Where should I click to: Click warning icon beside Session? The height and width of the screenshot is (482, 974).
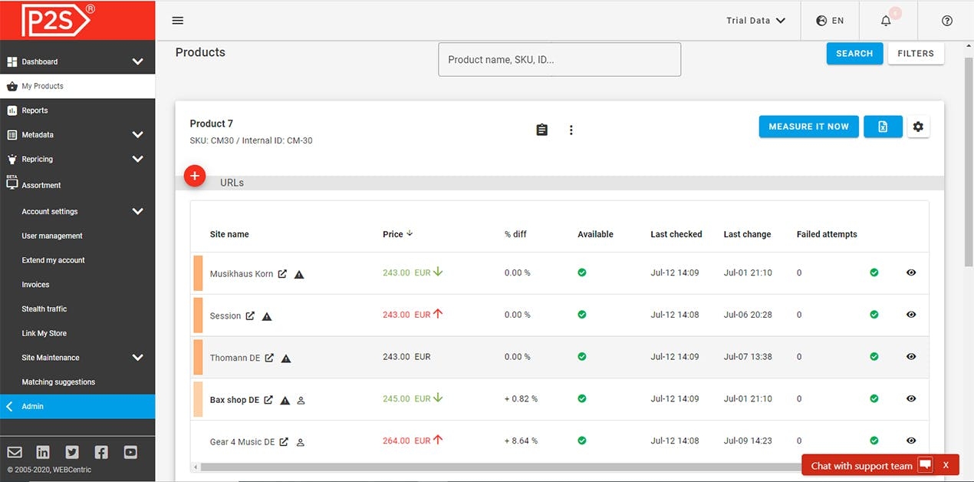coord(267,316)
